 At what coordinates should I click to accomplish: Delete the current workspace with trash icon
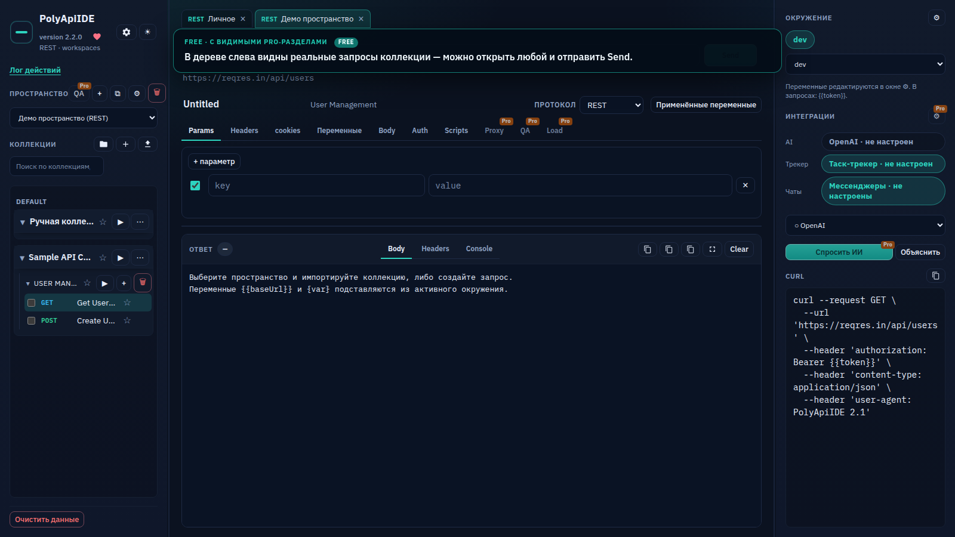click(x=157, y=93)
